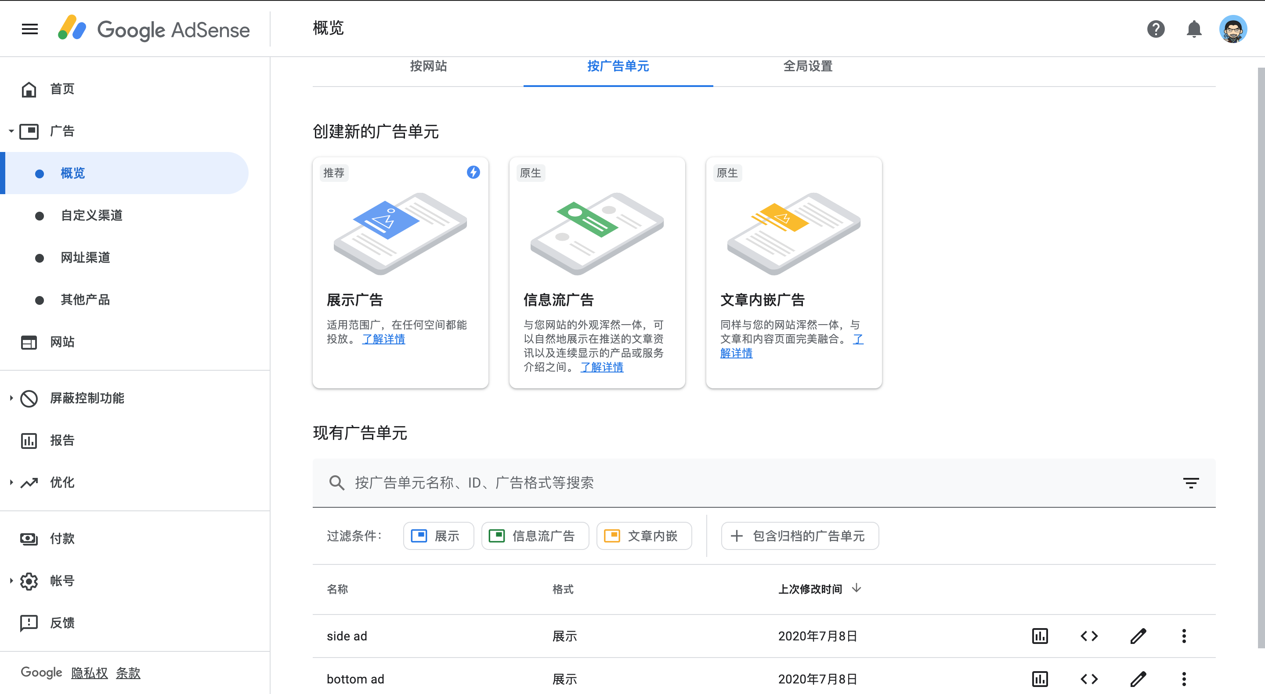Get code for side ad unit
Screen dimensions: 1265x694
point(1089,636)
